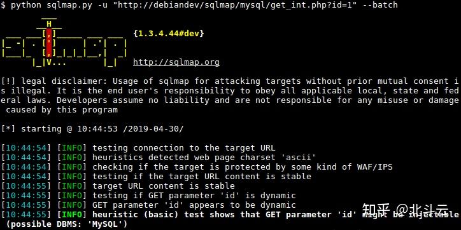Screen dimensions: 461x230
Task: Click the first 10:44:54 timestamp
Action: [26, 148]
